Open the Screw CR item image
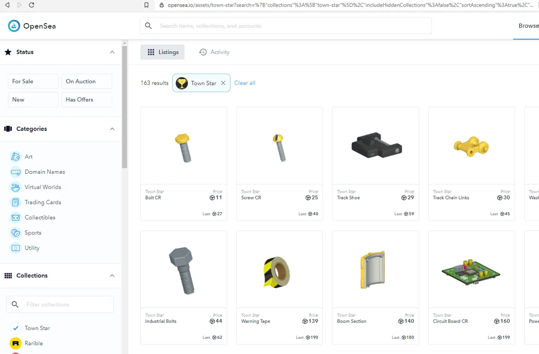The width and height of the screenshot is (539, 354). pyautogui.click(x=280, y=146)
